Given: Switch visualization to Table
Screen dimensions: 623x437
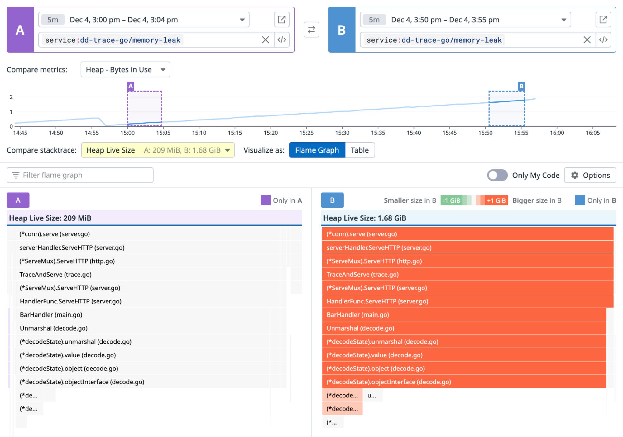Looking at the screenshot, I should pyautogui.click(x=360, y=150).
